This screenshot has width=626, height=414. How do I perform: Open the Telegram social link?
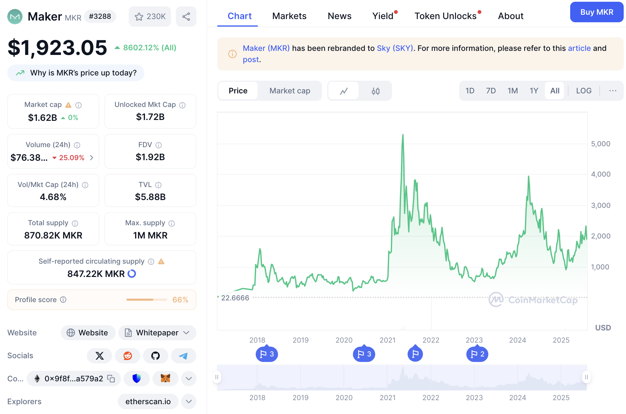(183, 356)
